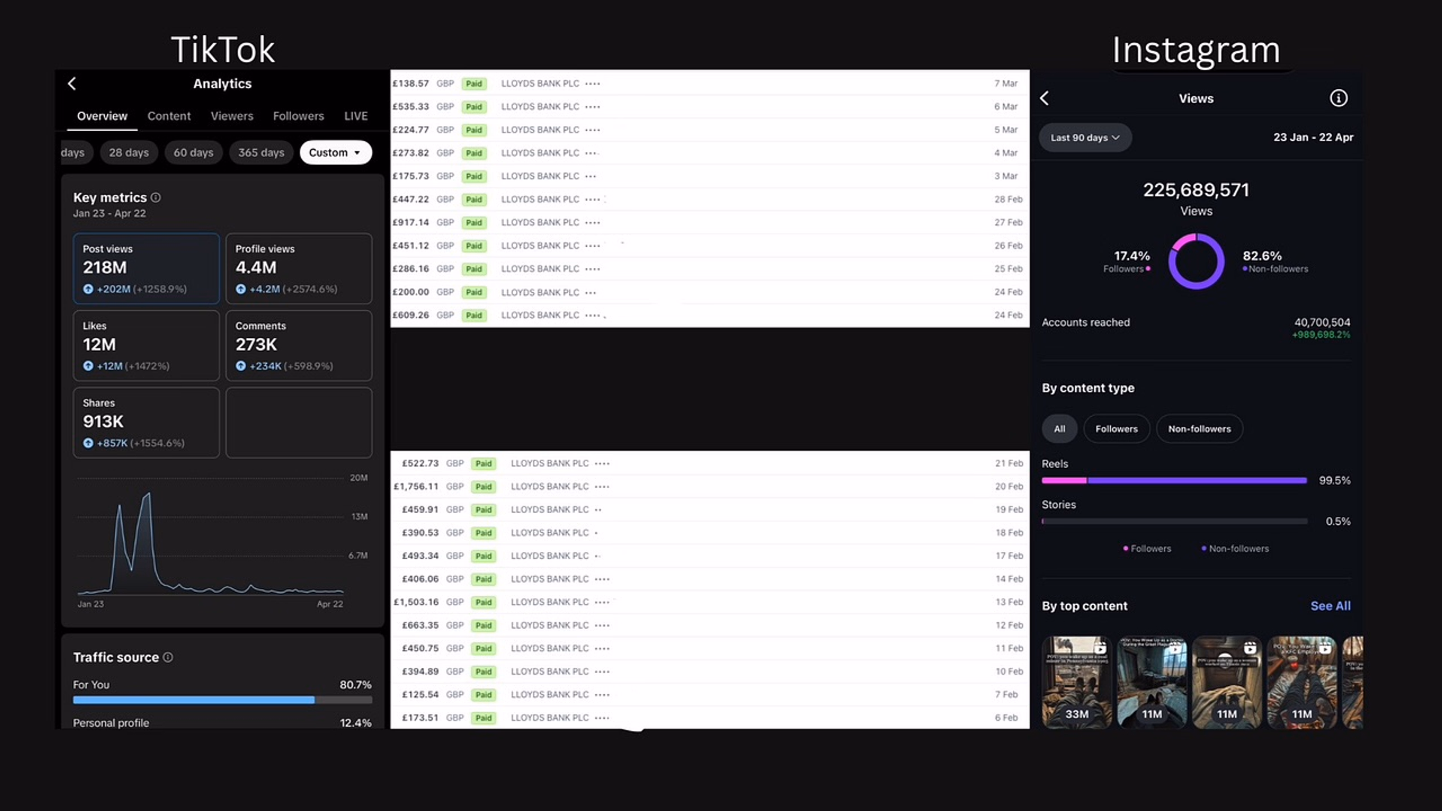Click Paid badge on £224.77 row
This screenshot has height=811, width=1442.
[473, 130]
